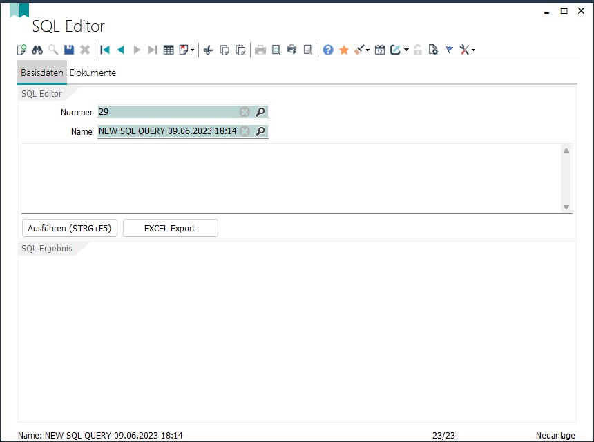This screenshot has height=442, width=594.
Task: Click the grey padlock icon
Action: click(418, 50)
